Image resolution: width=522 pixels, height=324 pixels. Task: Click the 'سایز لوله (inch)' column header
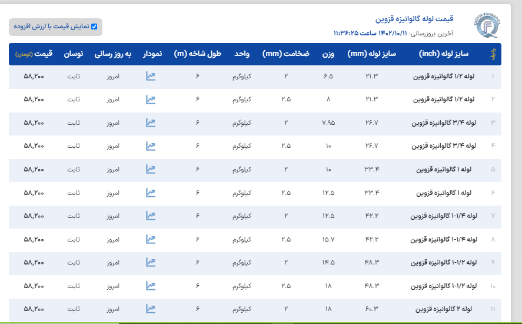tap(444, 54)
